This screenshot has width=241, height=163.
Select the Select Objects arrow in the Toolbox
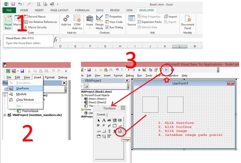coord(98,120)
